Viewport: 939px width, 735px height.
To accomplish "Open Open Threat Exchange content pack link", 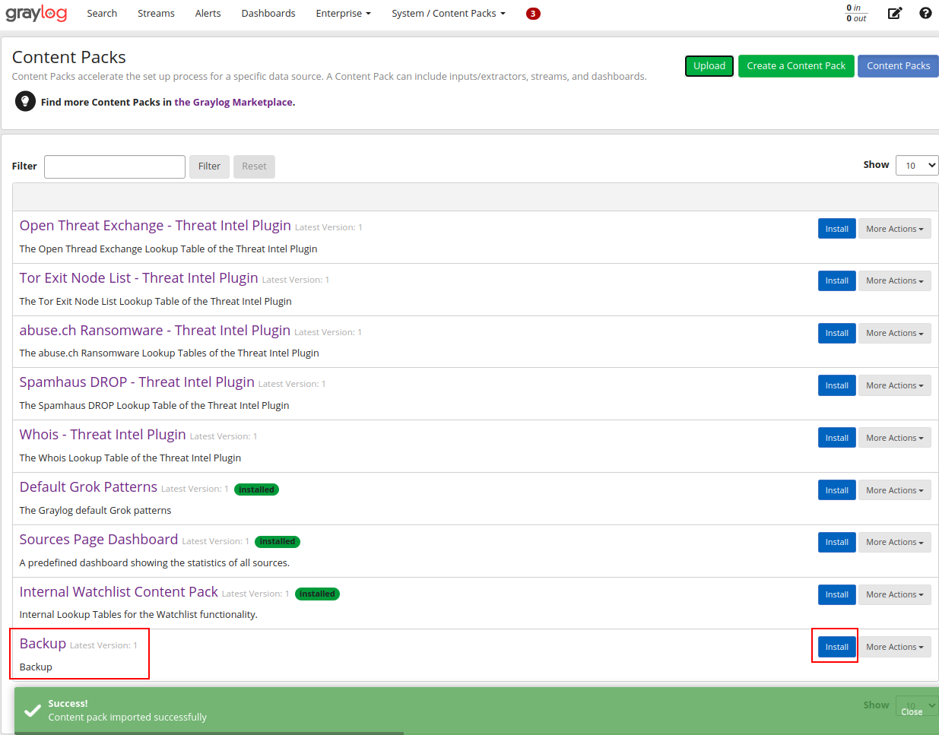I will coord(155,226).
